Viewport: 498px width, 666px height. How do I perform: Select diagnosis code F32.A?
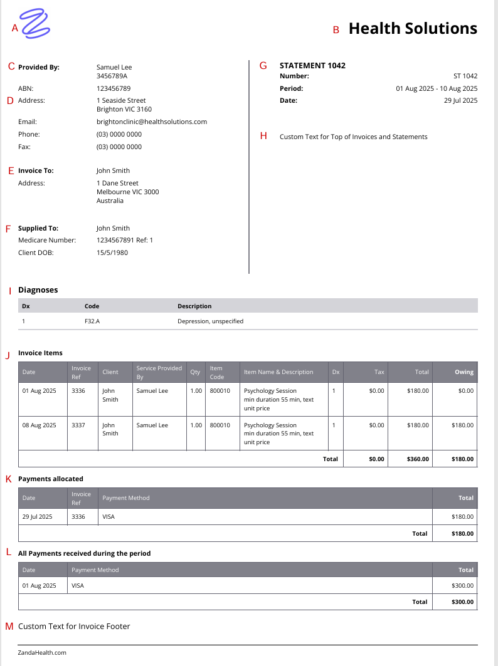pos(92,321)
